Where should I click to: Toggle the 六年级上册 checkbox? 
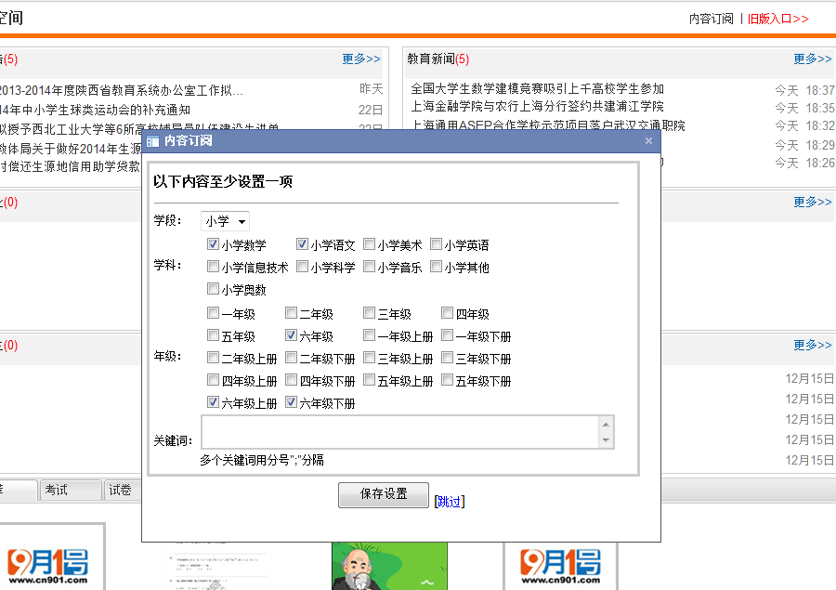pyautogui.click(x=213, y=403)
